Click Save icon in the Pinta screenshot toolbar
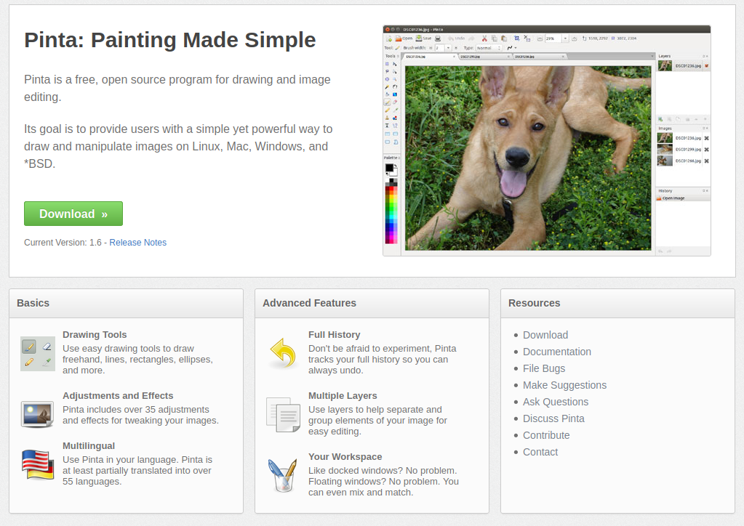Viewport: 744px width, 526px height. [x=419, y=38]
